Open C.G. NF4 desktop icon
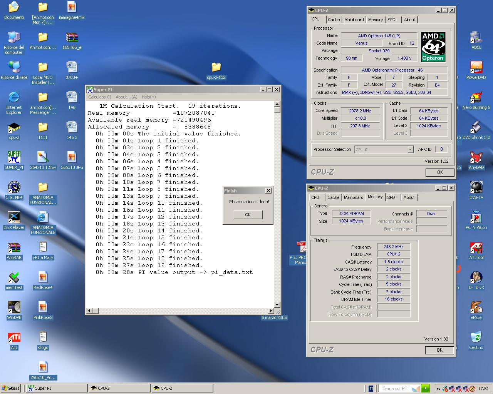The width and height of the screenshot is (493, 394). click(x=14, y=191)
